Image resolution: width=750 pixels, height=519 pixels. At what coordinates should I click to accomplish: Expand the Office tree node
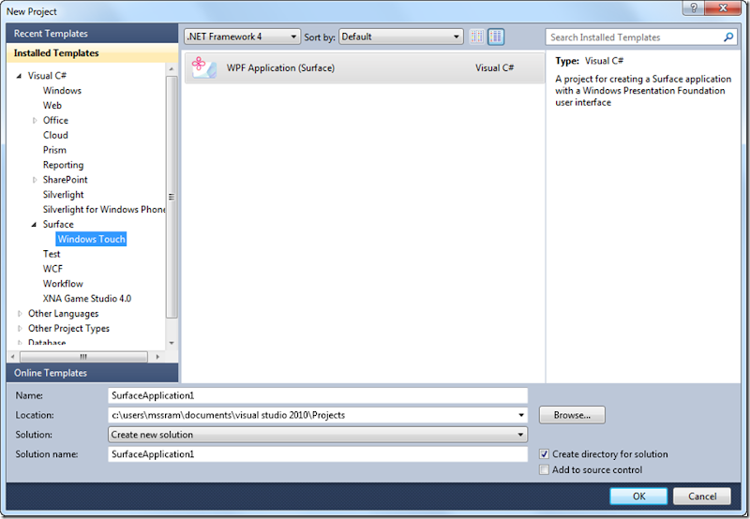point(35,121)
